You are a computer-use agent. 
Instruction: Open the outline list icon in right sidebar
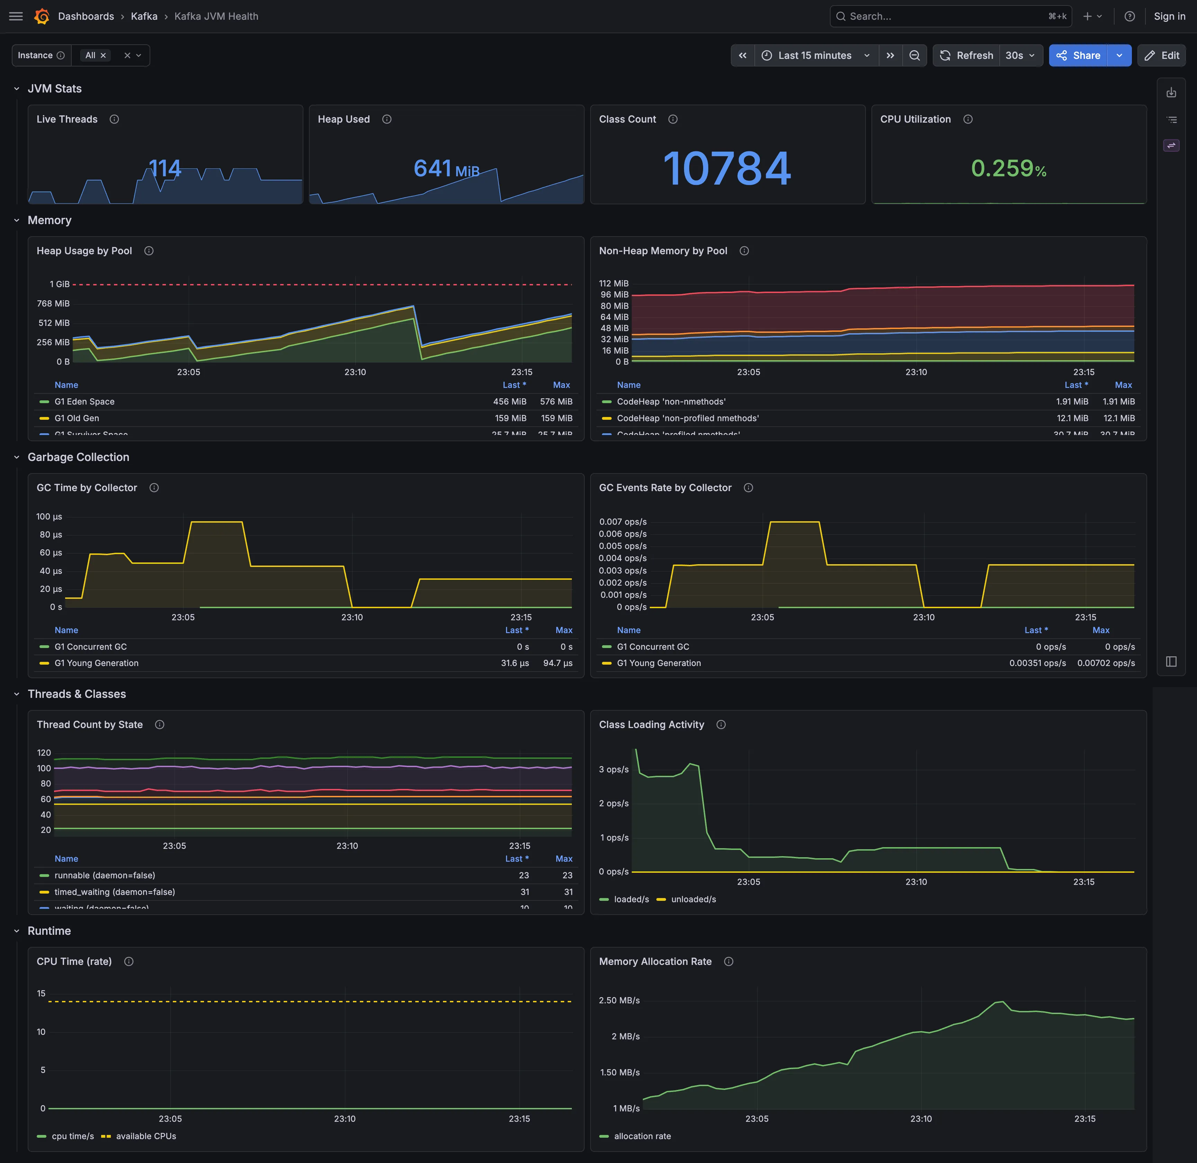point(1171,120)
